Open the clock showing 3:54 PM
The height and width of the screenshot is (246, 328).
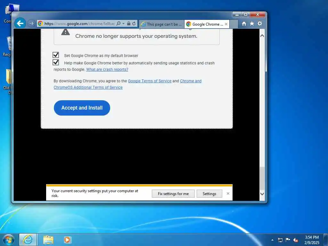[312, 240]
